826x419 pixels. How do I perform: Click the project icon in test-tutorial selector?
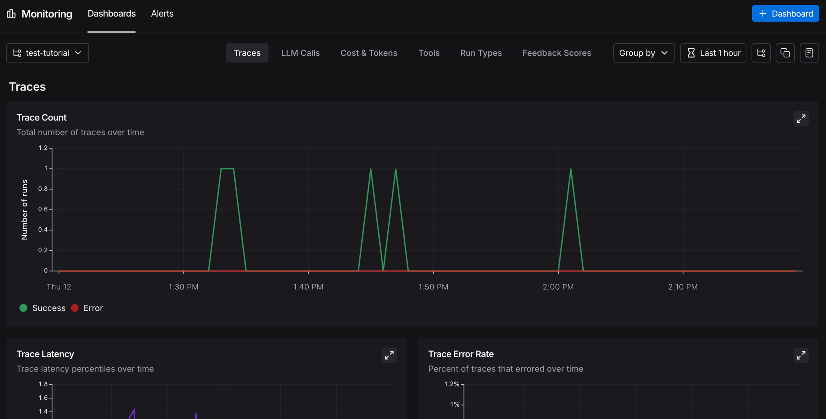tap(17, 53)
